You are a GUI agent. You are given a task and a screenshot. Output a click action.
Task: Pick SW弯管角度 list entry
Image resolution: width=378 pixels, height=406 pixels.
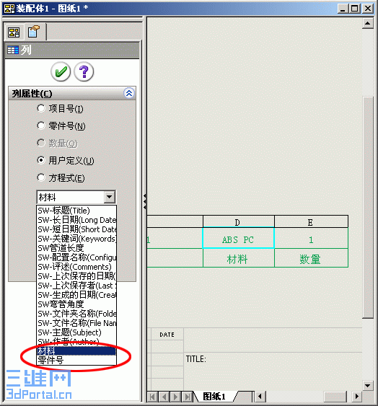[x=76, y=304]
